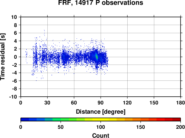Select the dark red end of colorbar
185x138 pixels.
[176, 120]
